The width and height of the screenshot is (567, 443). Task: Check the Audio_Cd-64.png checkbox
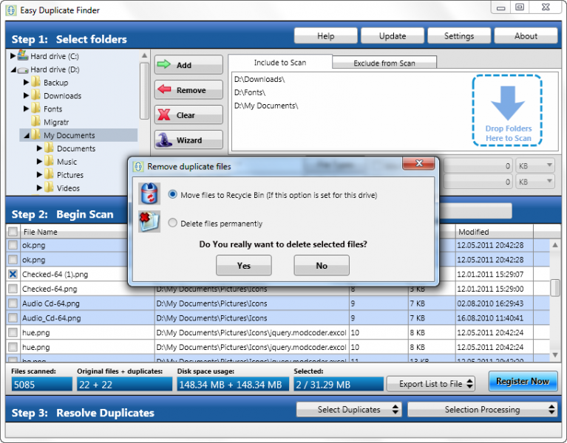click(13, 317)
